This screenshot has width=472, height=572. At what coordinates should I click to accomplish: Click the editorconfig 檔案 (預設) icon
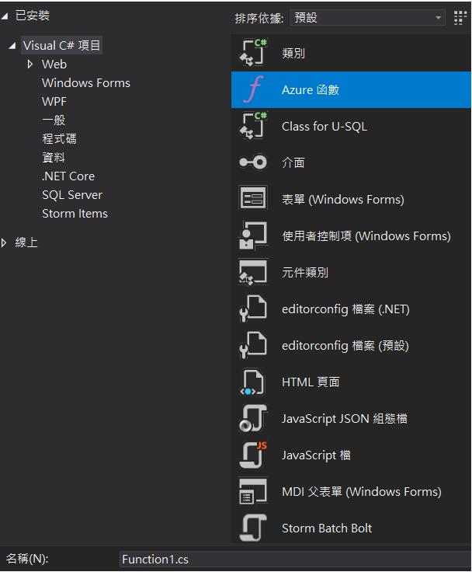(253, 345)
